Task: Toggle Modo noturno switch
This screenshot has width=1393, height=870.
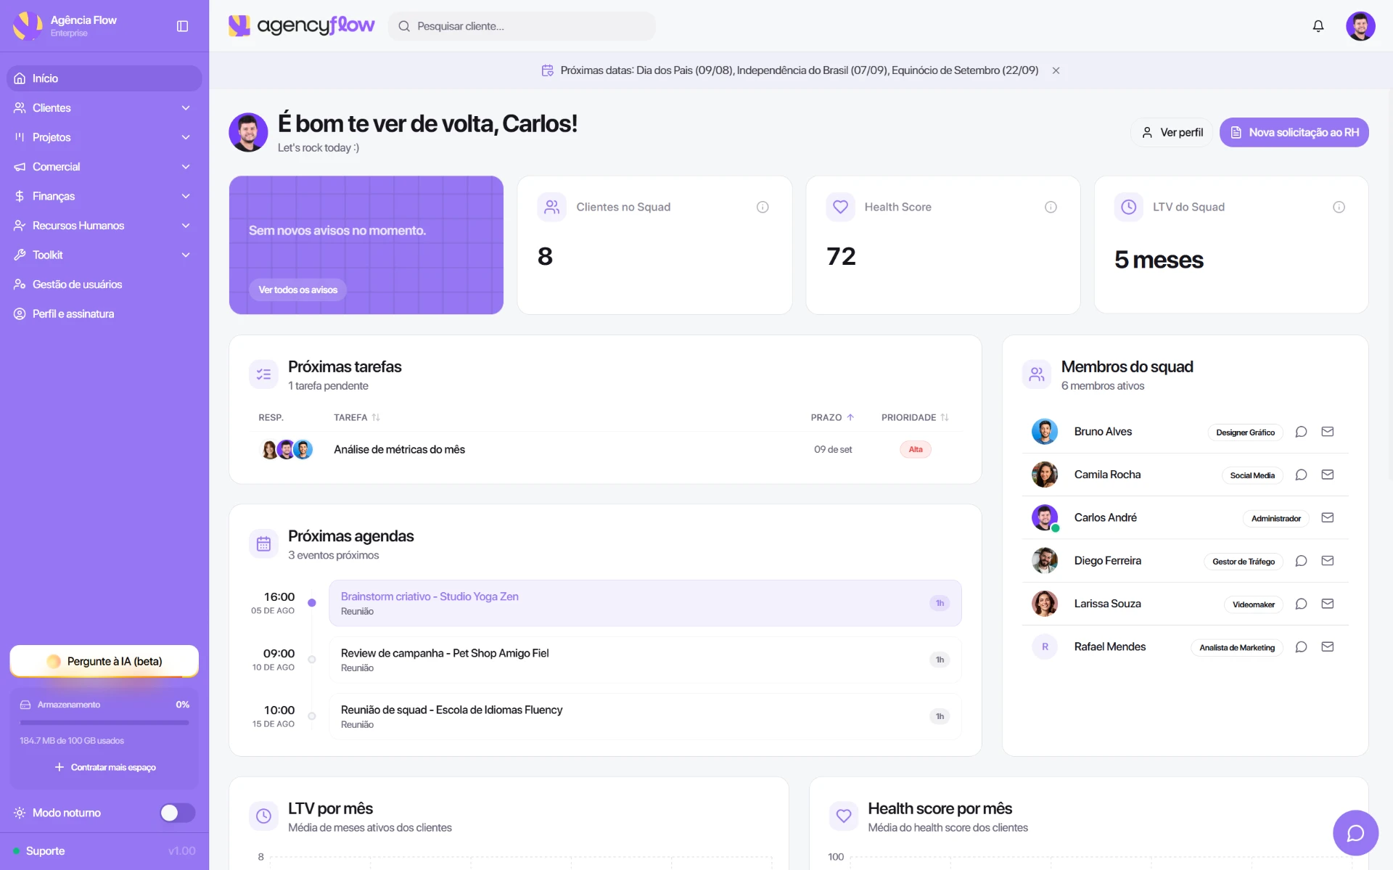Action: tap(178, 813)
